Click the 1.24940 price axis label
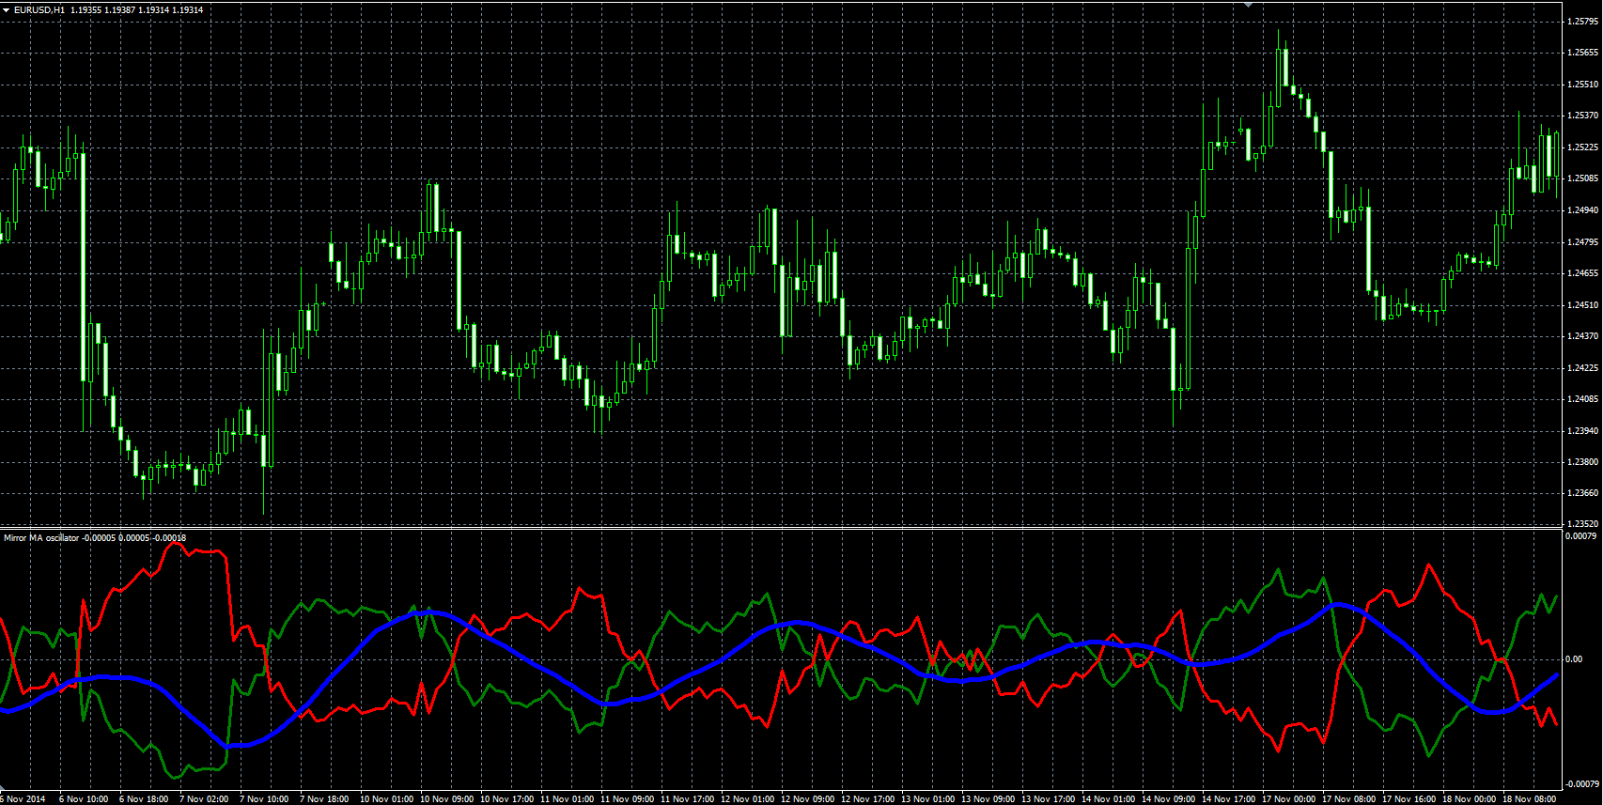Viewport: 1603px width, 805px height. pyautogui.click(x=1583, y=209)
